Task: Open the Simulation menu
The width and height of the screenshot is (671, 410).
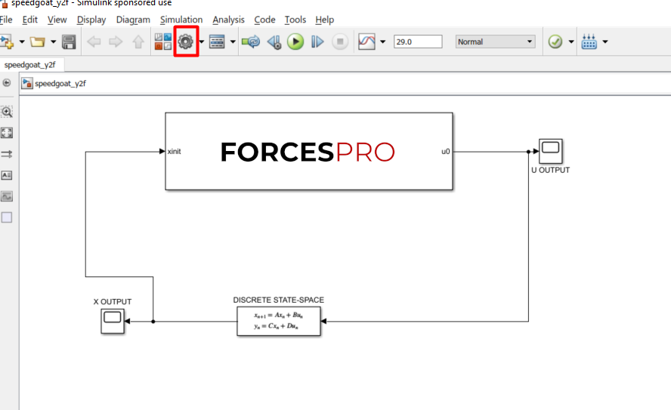Action: (181, 20)
